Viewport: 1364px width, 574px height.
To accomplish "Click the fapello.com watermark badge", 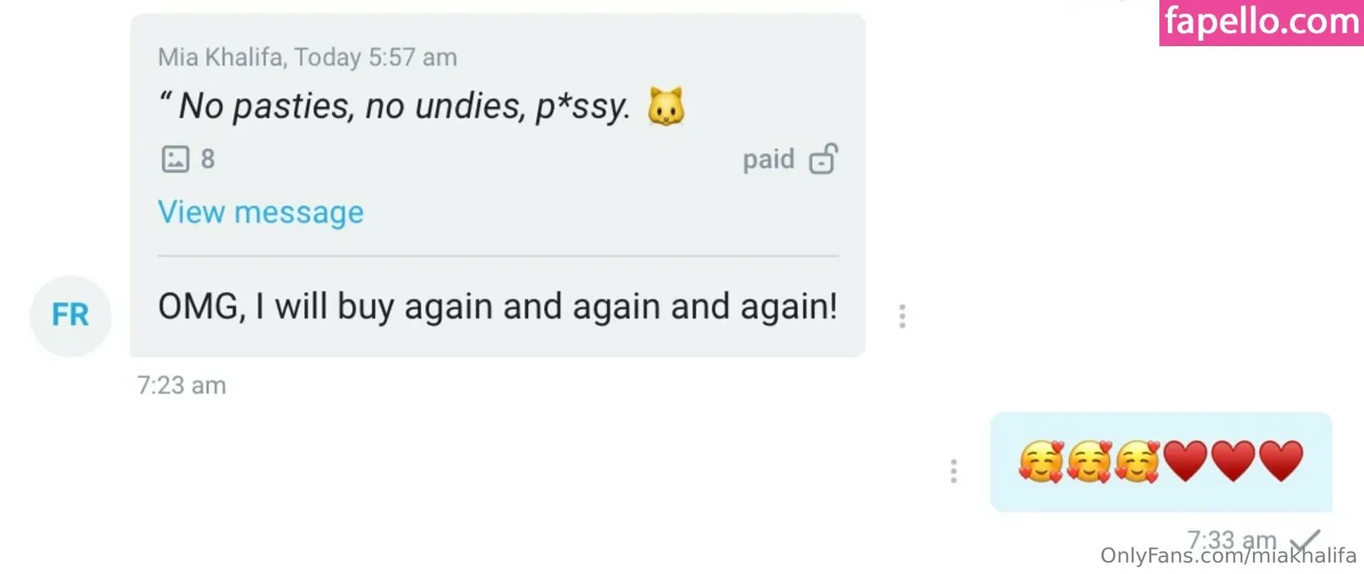I will pos(1261,22).
